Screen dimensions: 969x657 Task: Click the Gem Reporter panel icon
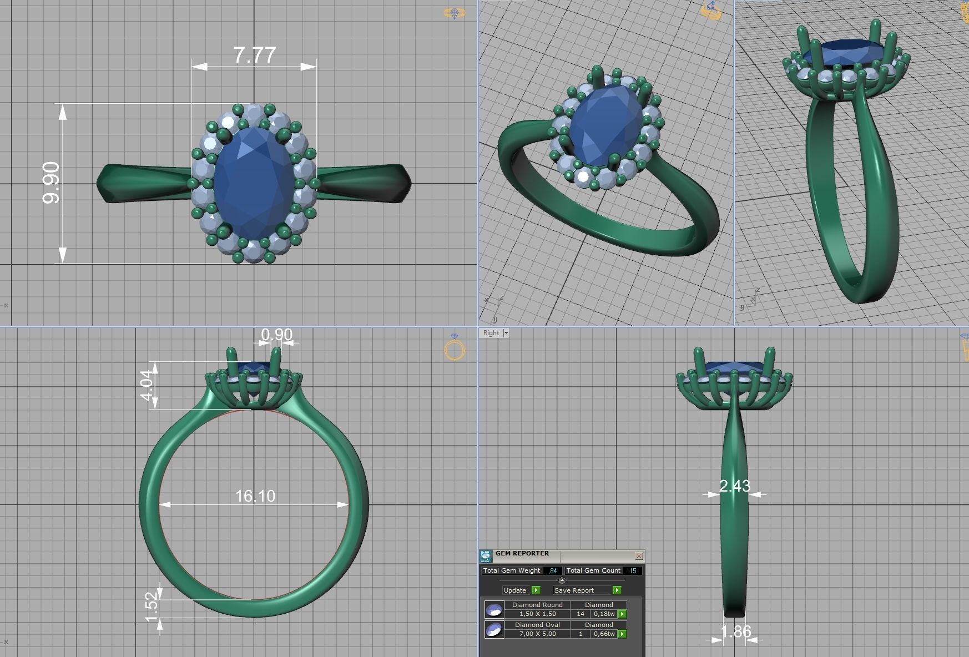pyautogui.click(x=486, y=556)
